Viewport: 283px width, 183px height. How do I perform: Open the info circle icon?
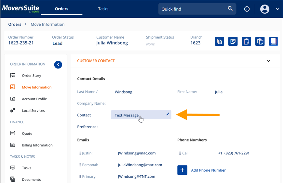[x=247, y=9]
